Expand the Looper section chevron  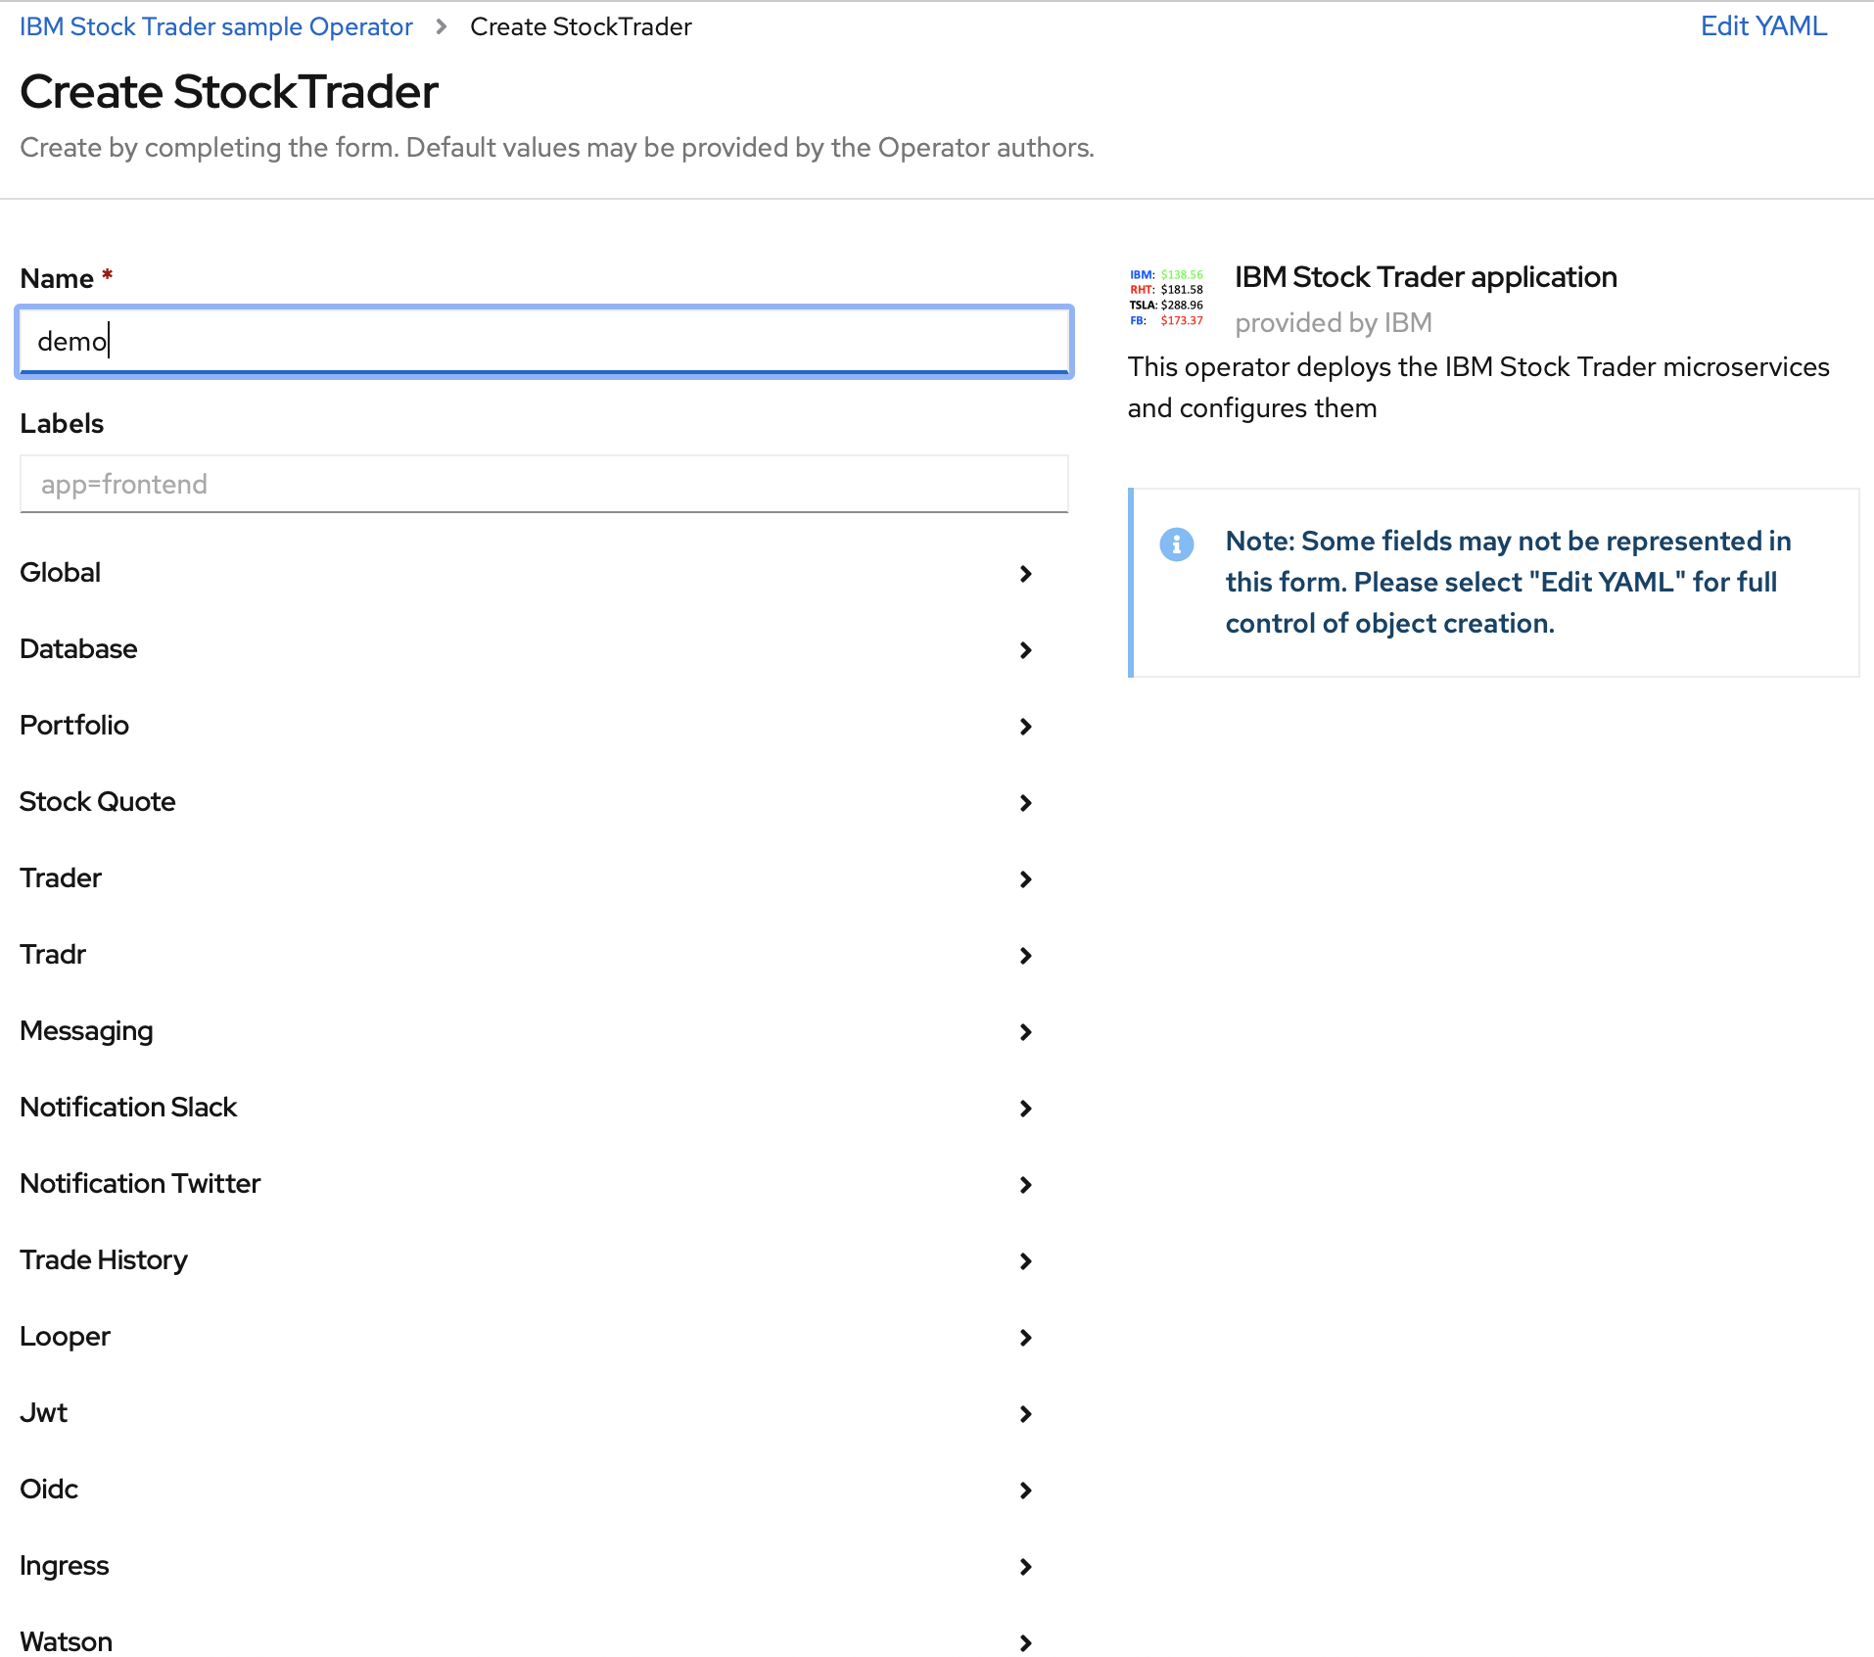[x=1025, y=1337]
